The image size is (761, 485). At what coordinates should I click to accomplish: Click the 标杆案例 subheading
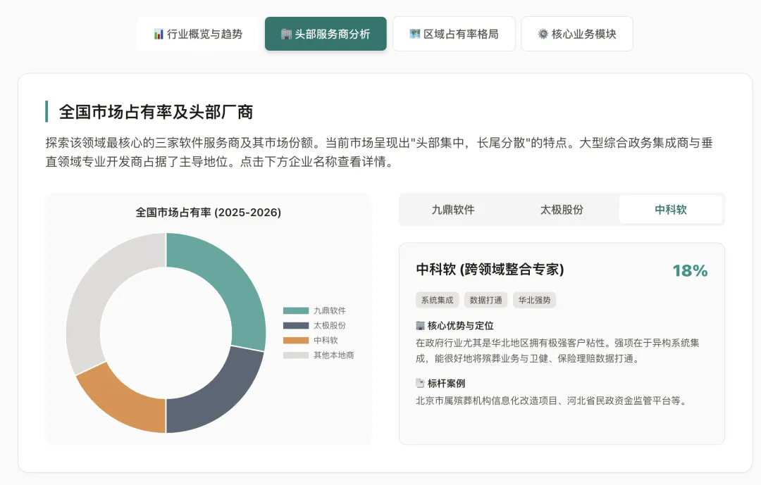point(446,383)
